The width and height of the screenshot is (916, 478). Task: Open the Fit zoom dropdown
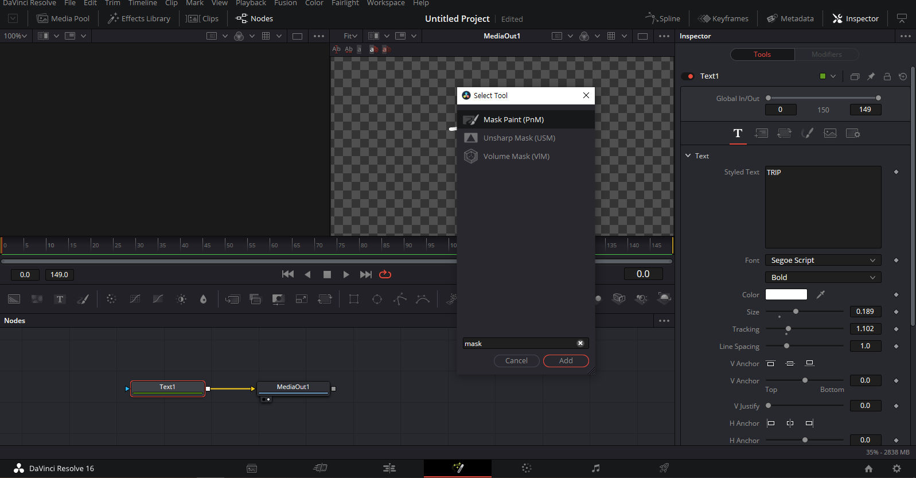(350, 36)
